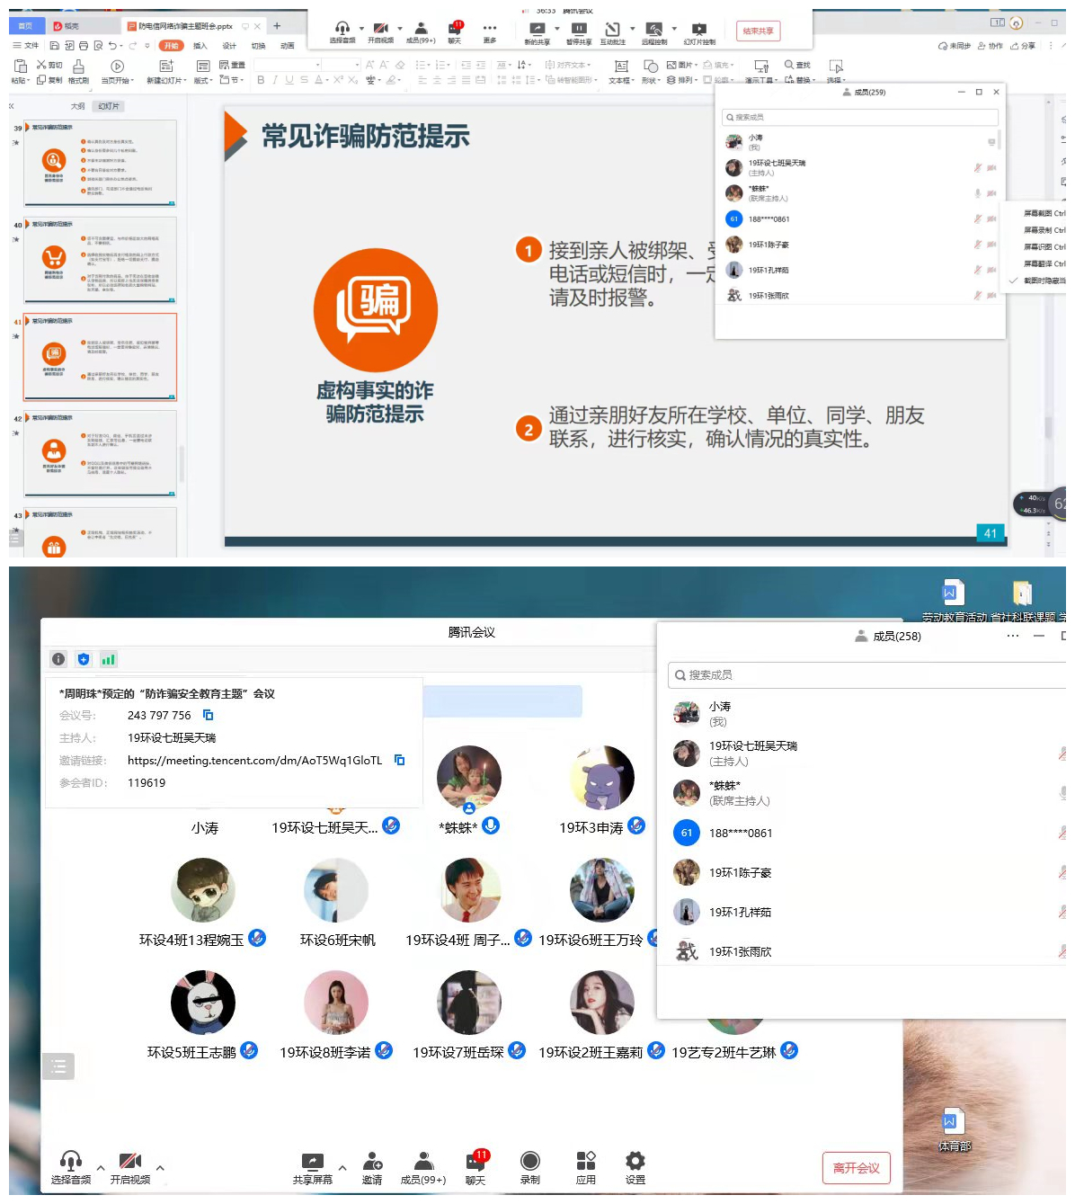This screenshot has height=1204, width=1075.
Task: Toggle 选择音频 headphone audio in bottom toolbar
Action: [71, 1162]
